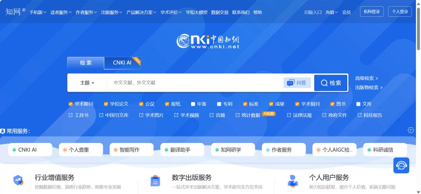Image resolution: width=421 pixels, height=194 pixels.
Task: Click the gear settings icon beside 常用服务
Action: [x=411, y=130]
